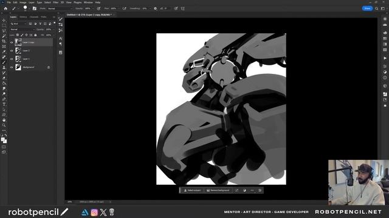Click Remove background in contextual bar

click(x=218, y=190)
